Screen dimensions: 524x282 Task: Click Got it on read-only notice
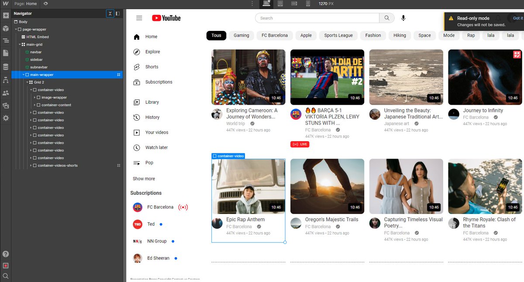pyautogui.click(x=518, y=18)
